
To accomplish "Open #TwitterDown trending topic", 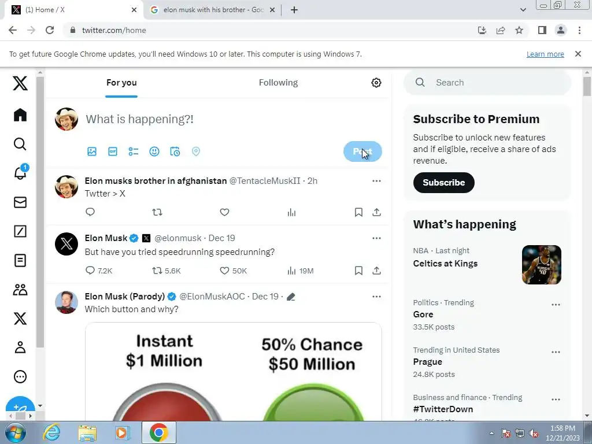I will click(x=443, y=409).
